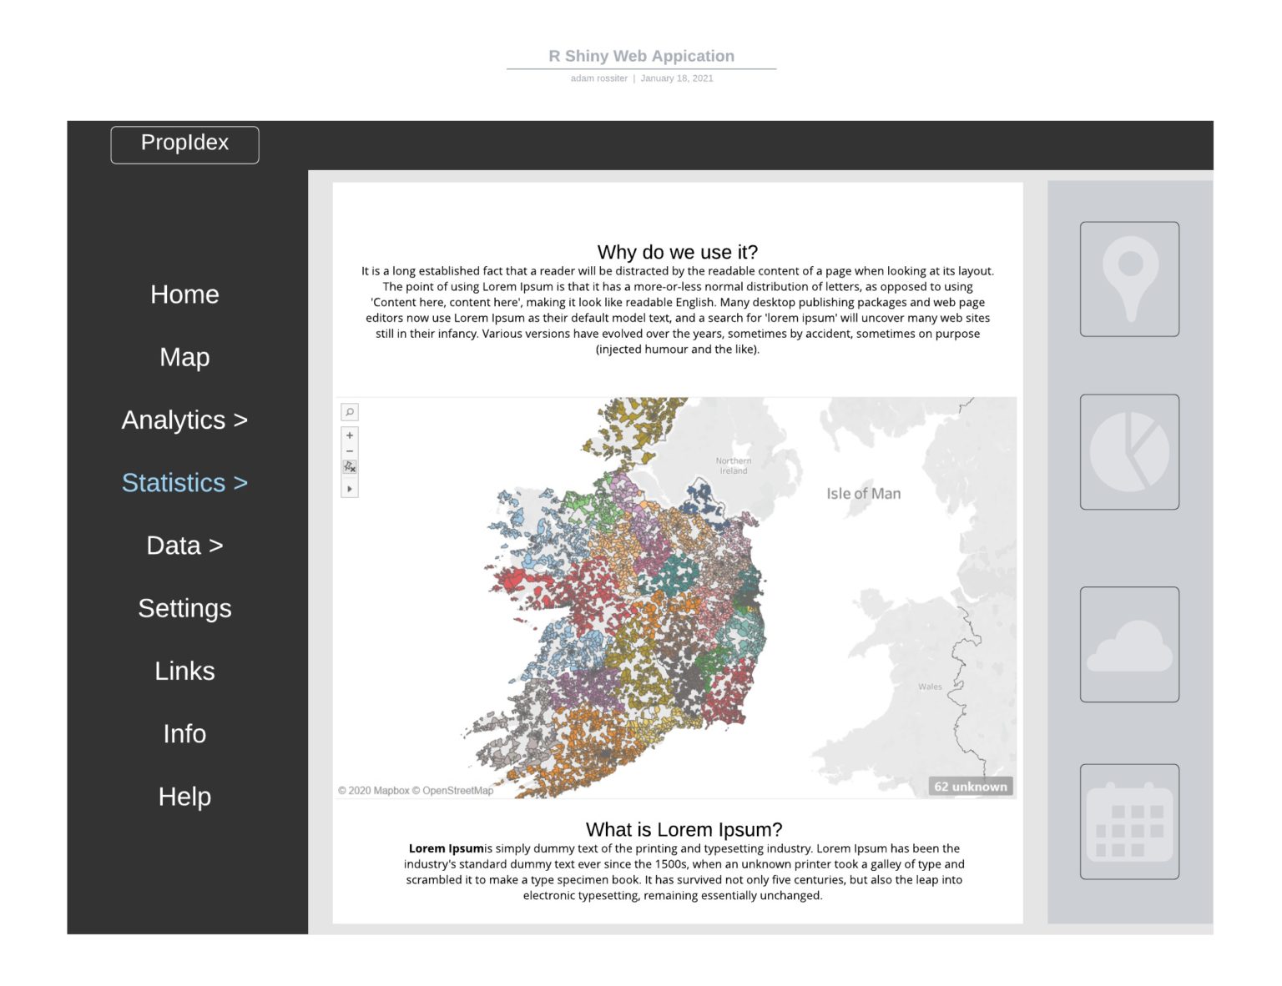Image resolution: width=1282 pixels, height=986 pixels.
Task: Click the 62 unknown badge
Action: (x=970, y=787)
